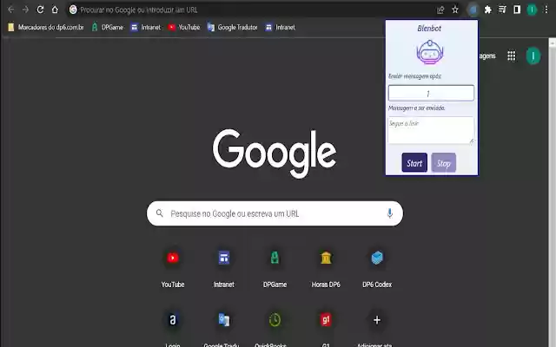Click the Blenbot popup title

click(429, 29)
